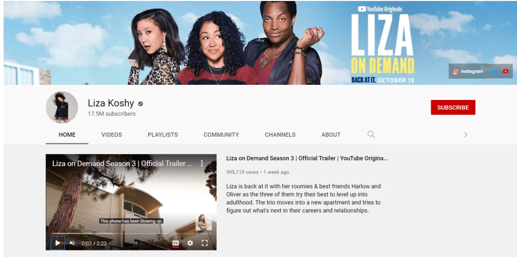Viewport: 517px width, 257px height.
Task: Expand more tabs with the right chevron
Action: click(x=466, y=134)
